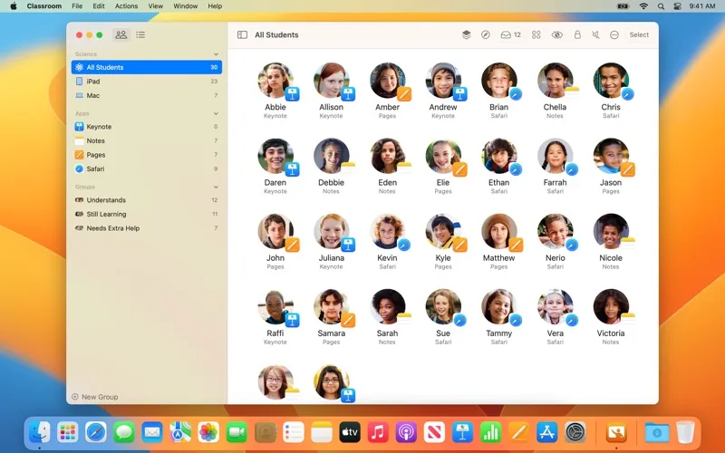Select Notes in the Apps list
The width and height of the screenshot is (725, 453).
(147, 140)
